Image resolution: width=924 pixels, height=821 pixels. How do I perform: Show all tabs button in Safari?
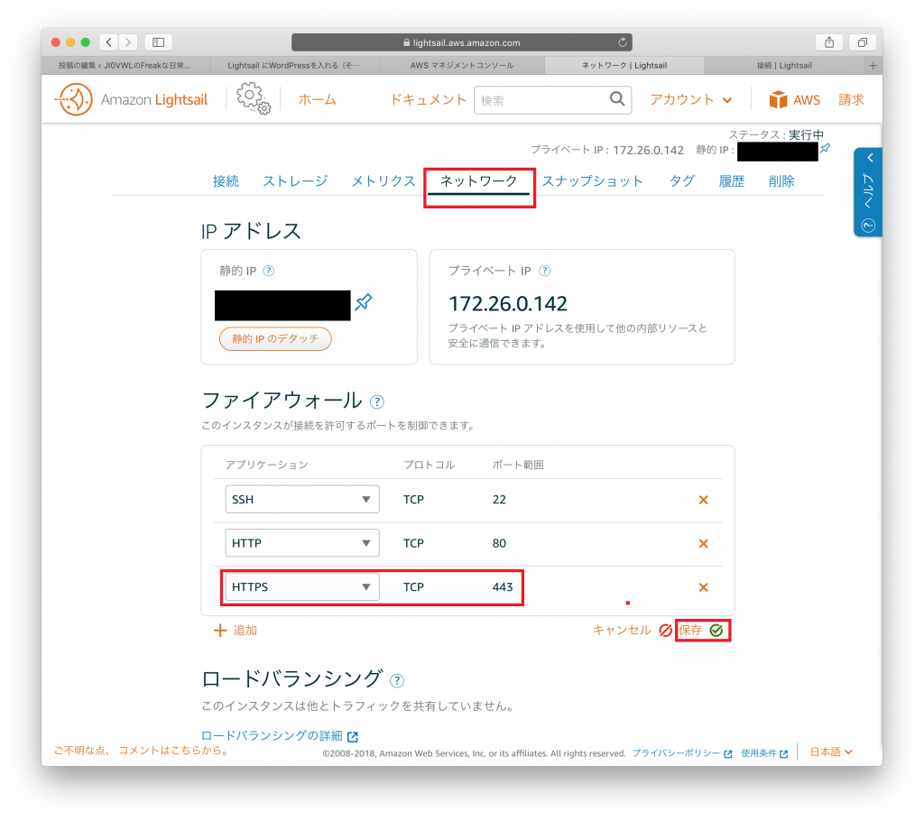[x=862, y=42]
